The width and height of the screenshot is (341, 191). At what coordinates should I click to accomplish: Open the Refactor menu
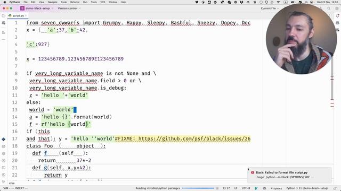pos(75,2)
